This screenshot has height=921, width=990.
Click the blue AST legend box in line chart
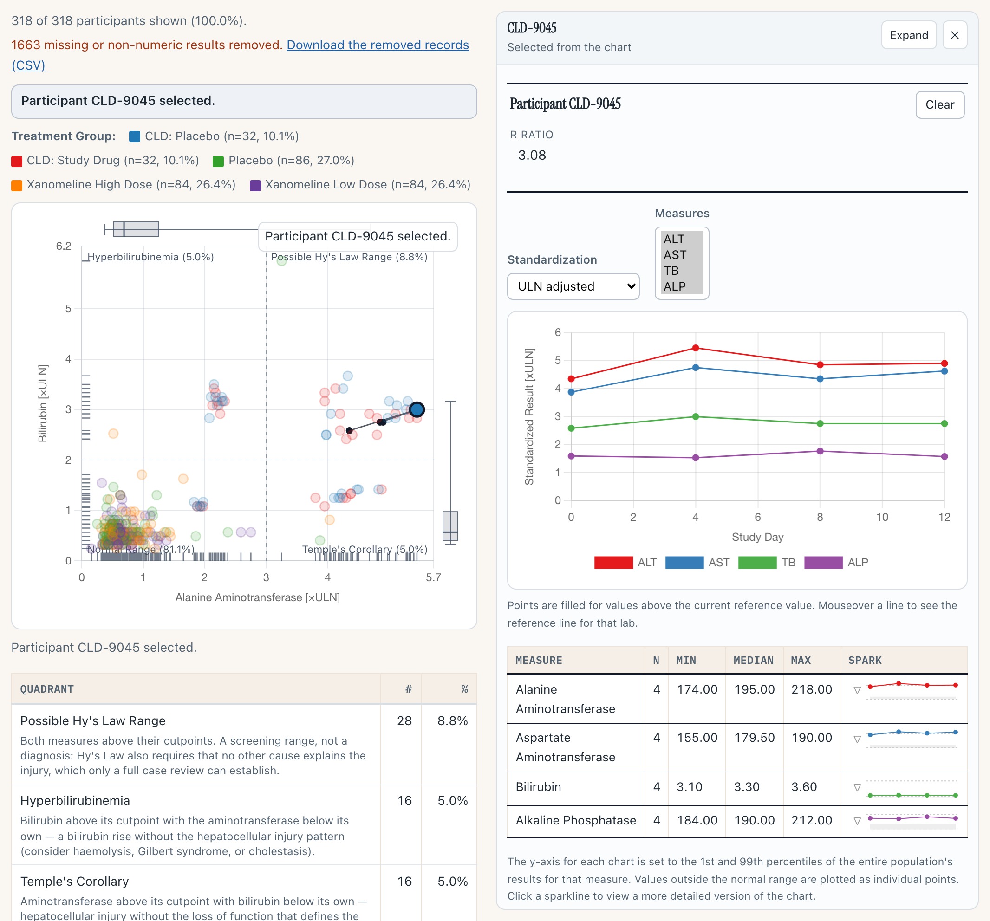pyautogui.click(x=684, y=563)
